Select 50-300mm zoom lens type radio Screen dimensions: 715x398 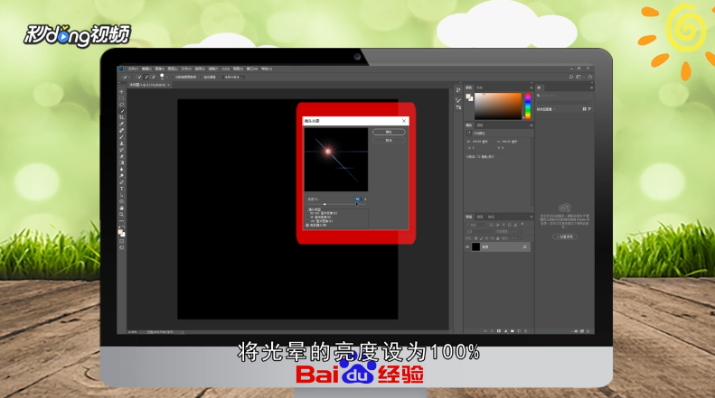pos(307,213)
